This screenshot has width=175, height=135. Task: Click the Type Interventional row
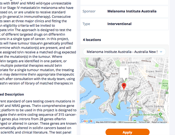point(124,24)
